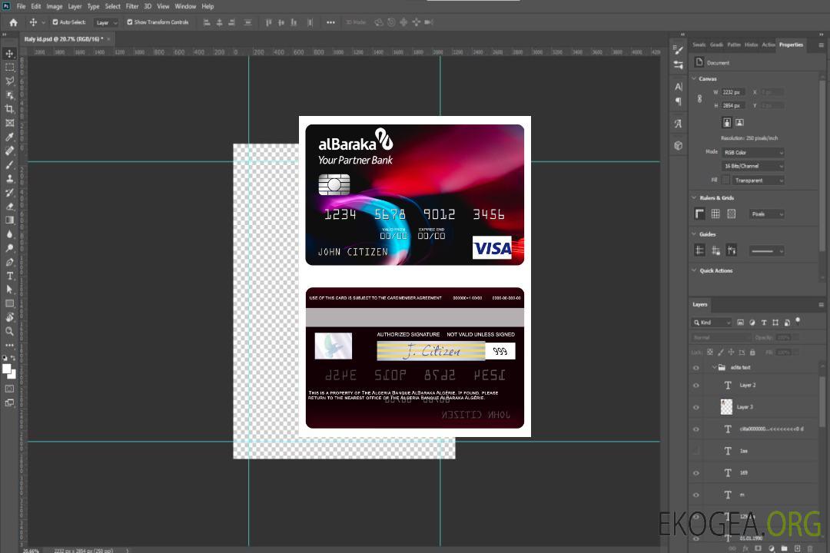Hide the Layer 2 text layer
The image size is (830, 553).
pos(696,386)
